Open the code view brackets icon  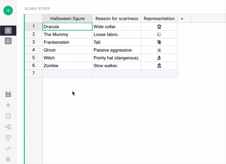click(x=8, y=148)
